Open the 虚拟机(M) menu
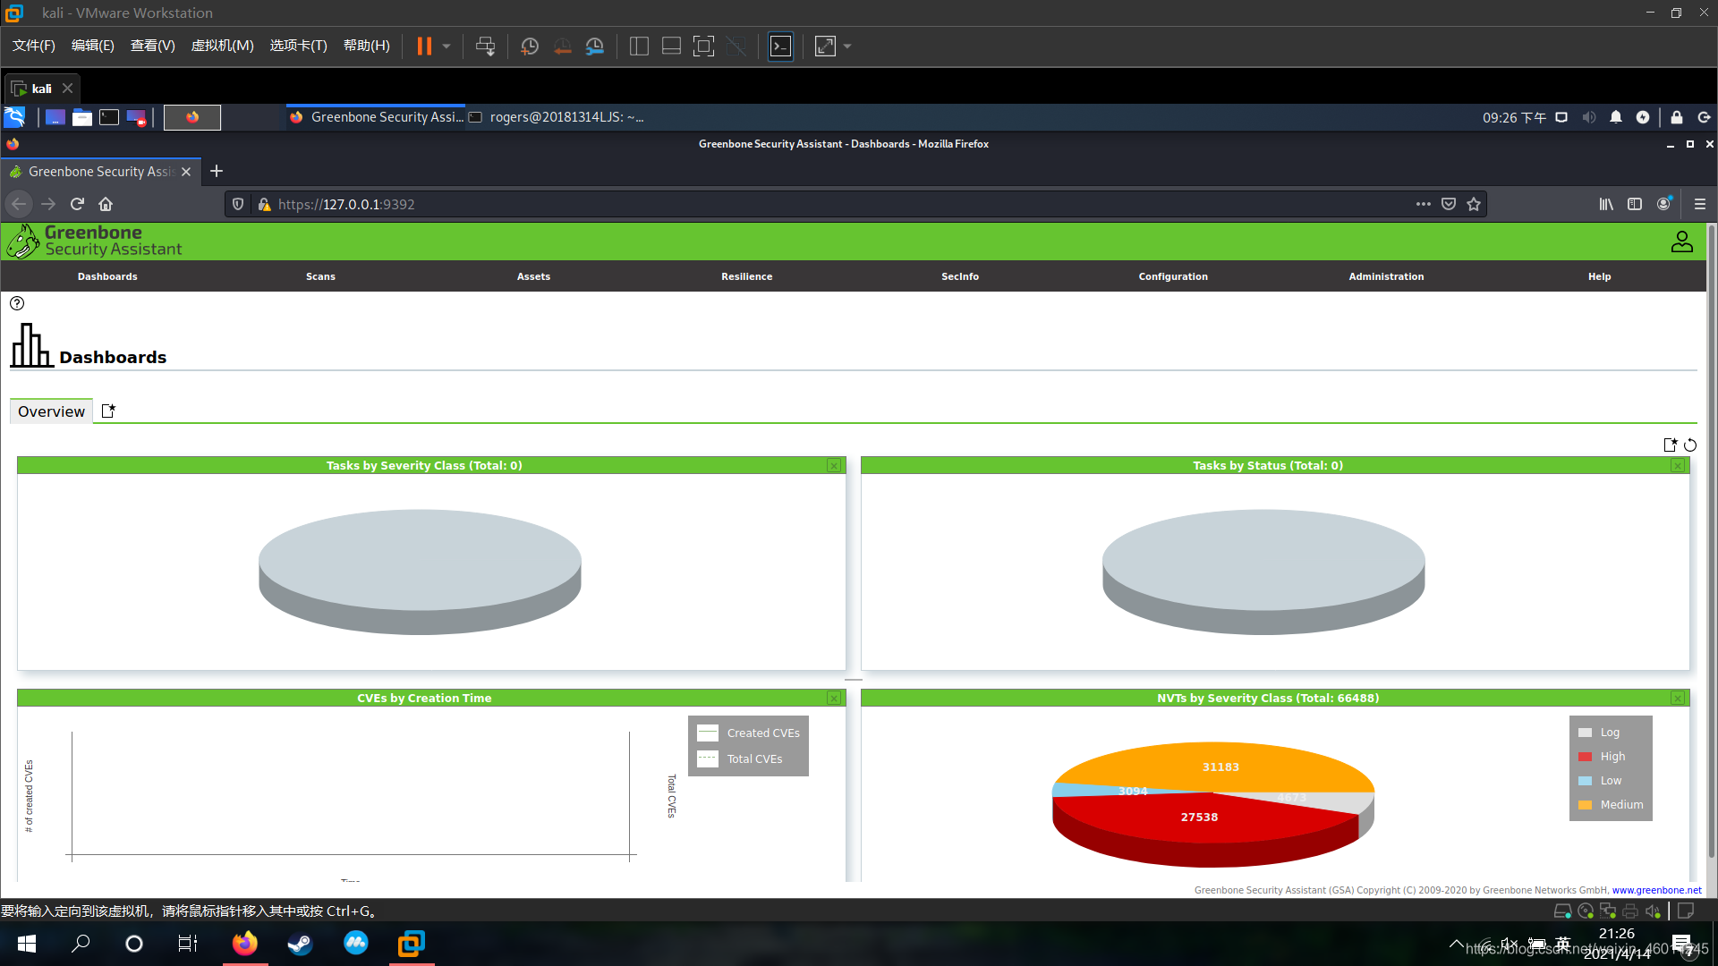1718x966 pixels. pyautogui.click(x=222, y=46)
